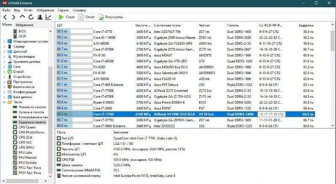Screen dimensions: 336x184
Task: Click the 58.5 ns latency bar
Action: point(75,32)
